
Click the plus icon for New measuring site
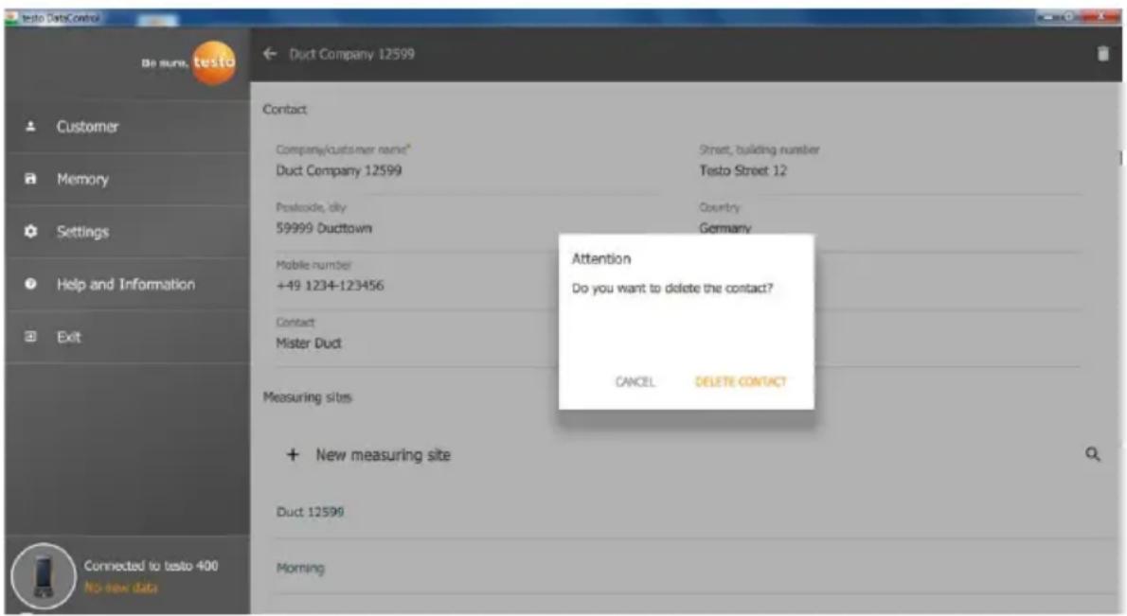(293, 454)
